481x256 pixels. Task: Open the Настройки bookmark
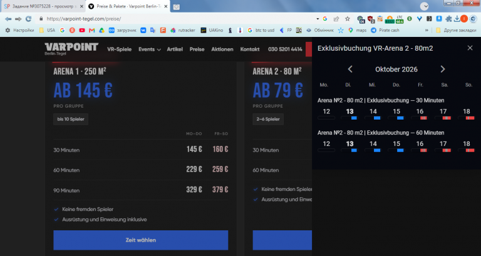(20, 30)
